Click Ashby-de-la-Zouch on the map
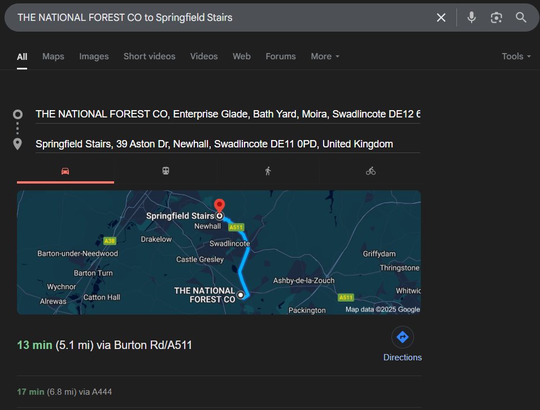 click(304, 281)
